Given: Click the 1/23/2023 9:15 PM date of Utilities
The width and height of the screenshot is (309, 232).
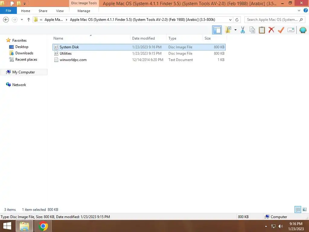Looking at the screenshot, I should click(147, 53).
